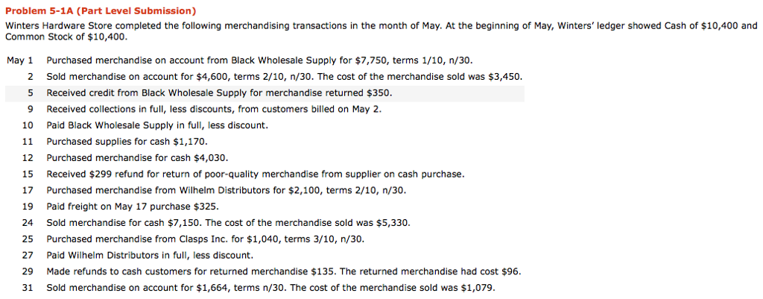Click the refunds to cash customers line
This screenshot has width=763, height=299.
[x=283, y=271]
